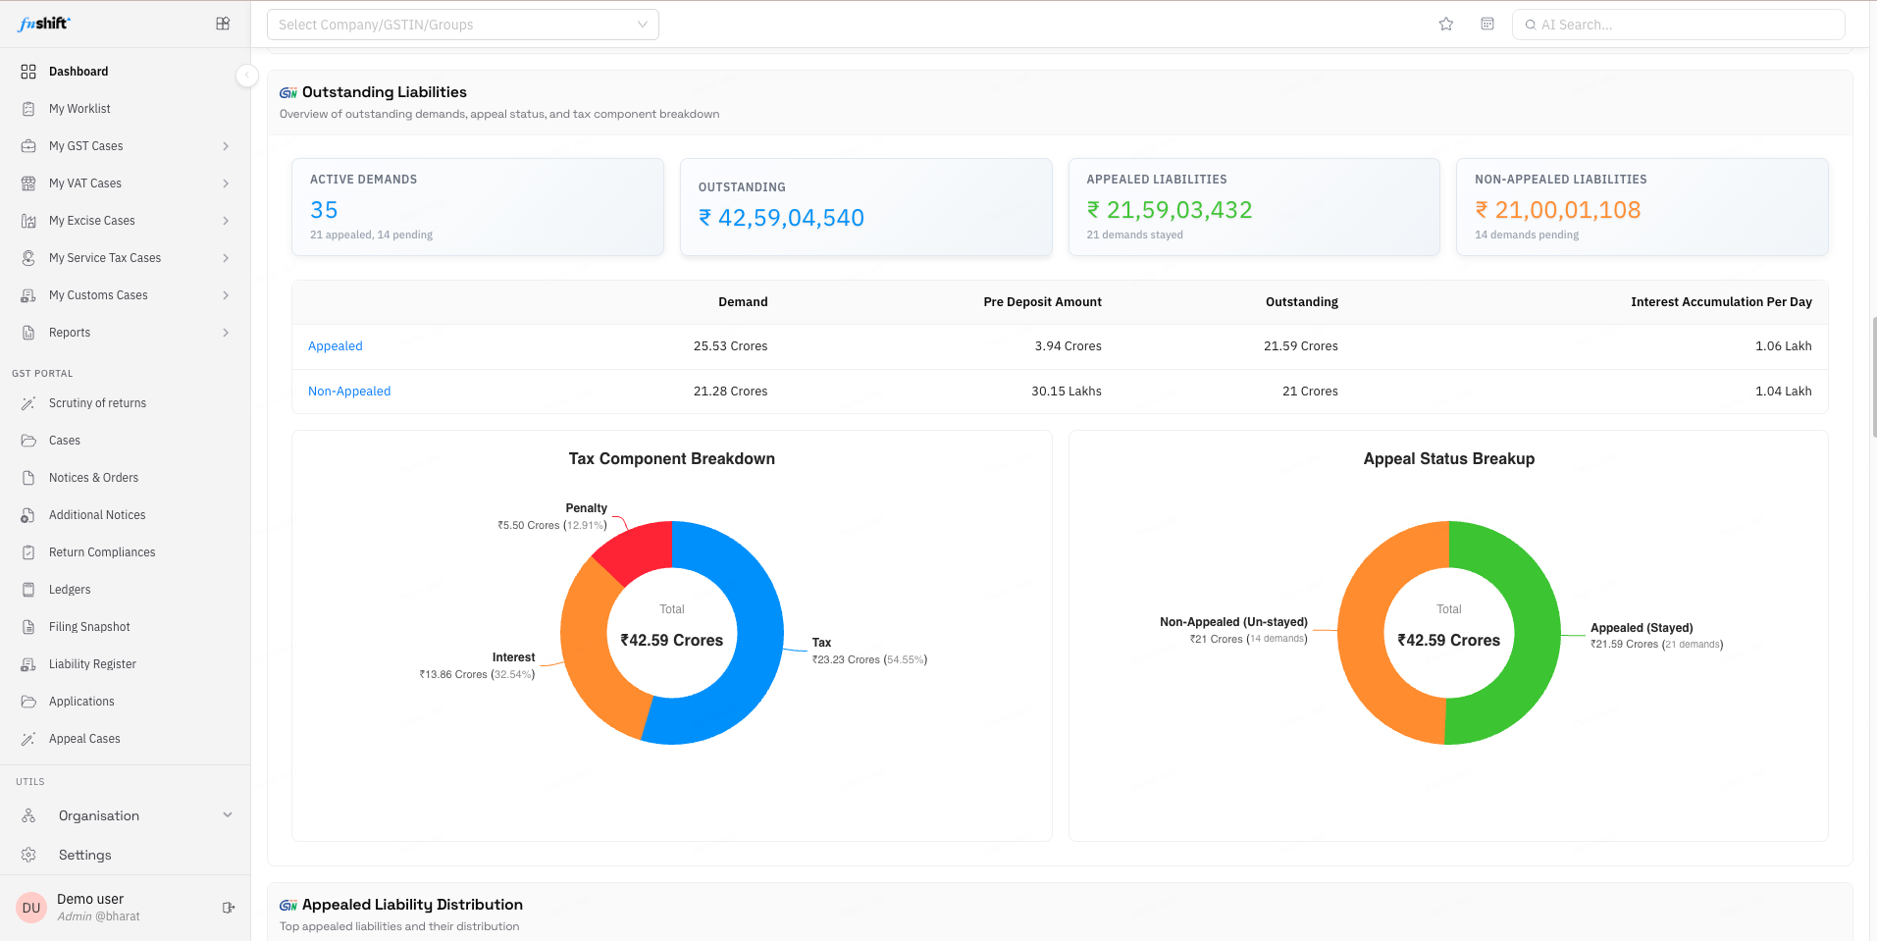Screen dimensions: 1877x941
Task: Click the logout icon next to Demo user
Action: pyautogui.click(x=228, y=908)
